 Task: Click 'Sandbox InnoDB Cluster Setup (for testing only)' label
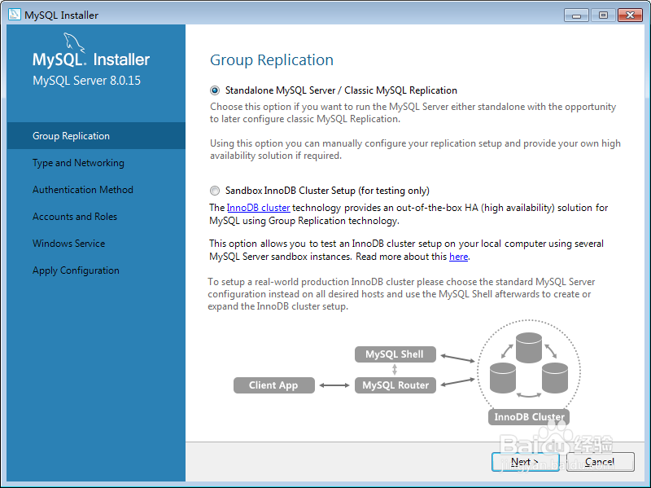[x=327, y=191]
